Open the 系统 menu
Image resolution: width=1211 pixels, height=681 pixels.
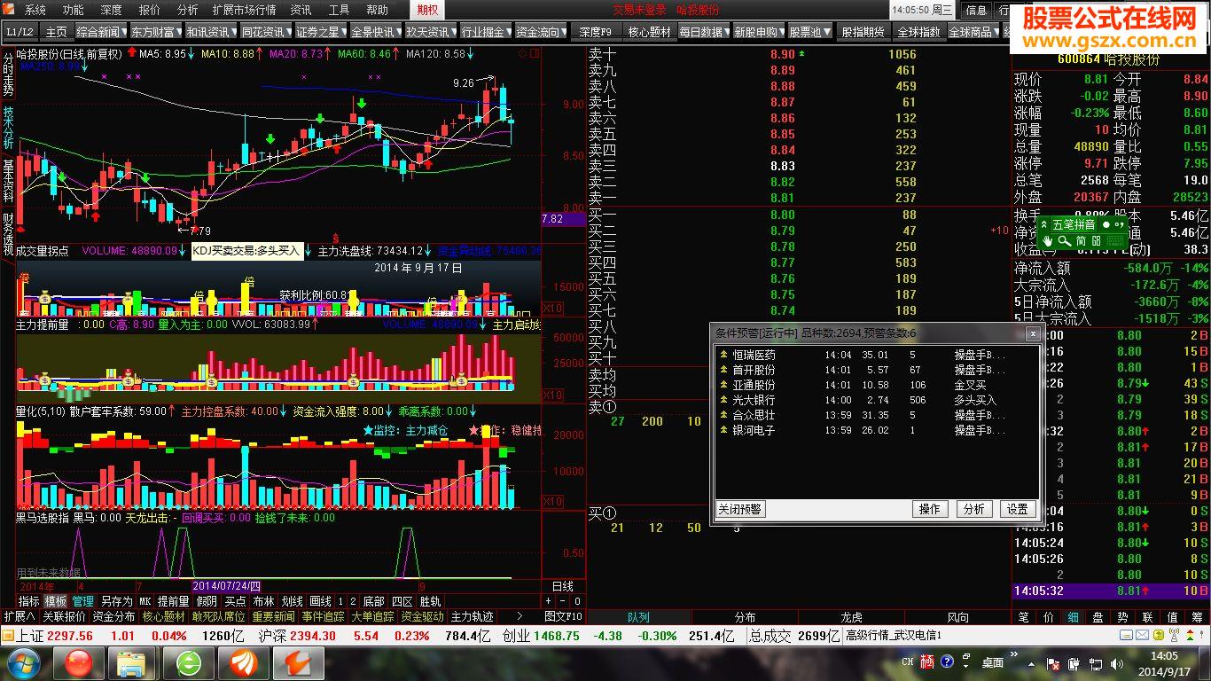(35, 10)
